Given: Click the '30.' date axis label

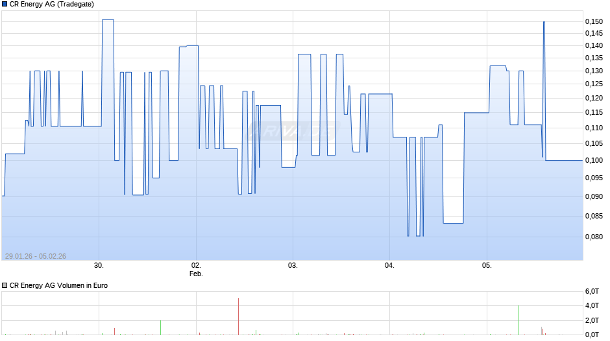Looking at the screenshot, I should 99,266.
